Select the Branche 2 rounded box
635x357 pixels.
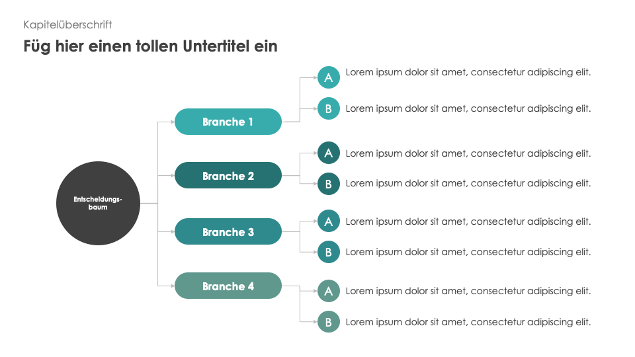tap(228, 175)
